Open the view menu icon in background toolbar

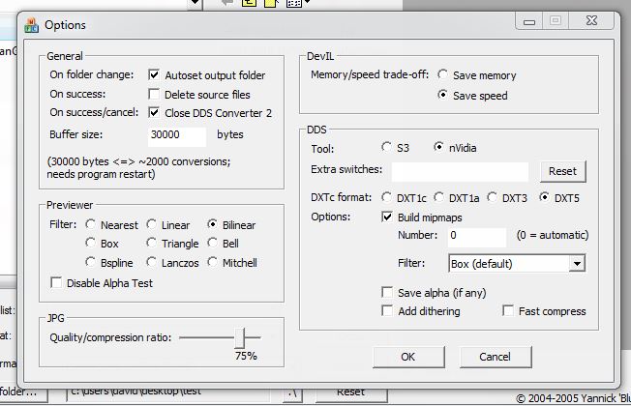click(294, 4)
